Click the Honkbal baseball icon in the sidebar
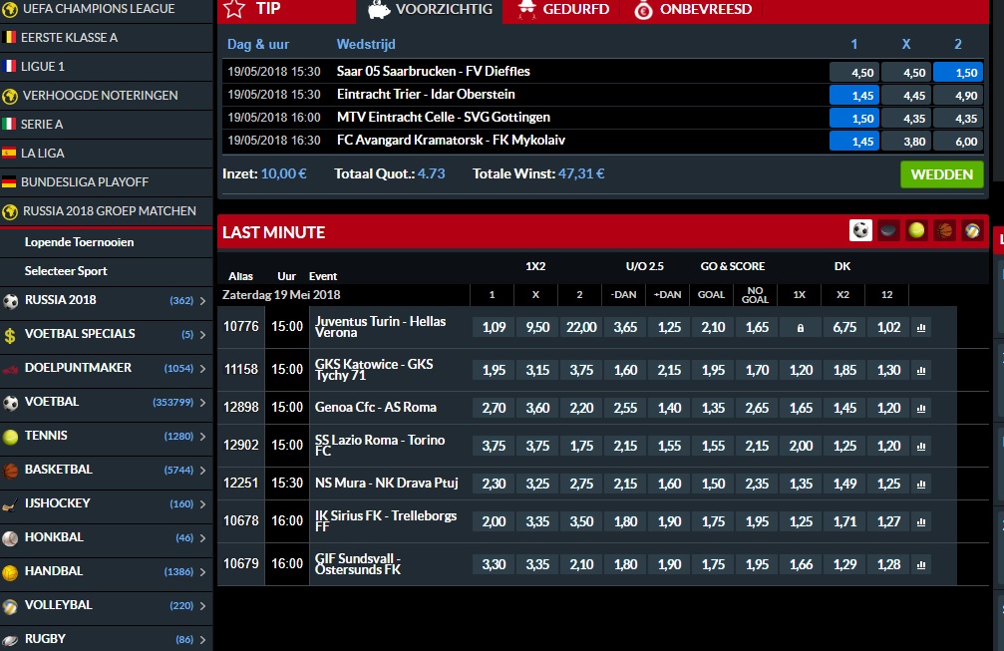Screen dimensions: 1004x651 (10, 538)
